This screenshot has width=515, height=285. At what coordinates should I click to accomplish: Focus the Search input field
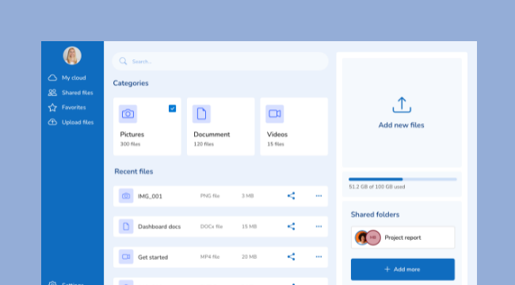(220, 61)
